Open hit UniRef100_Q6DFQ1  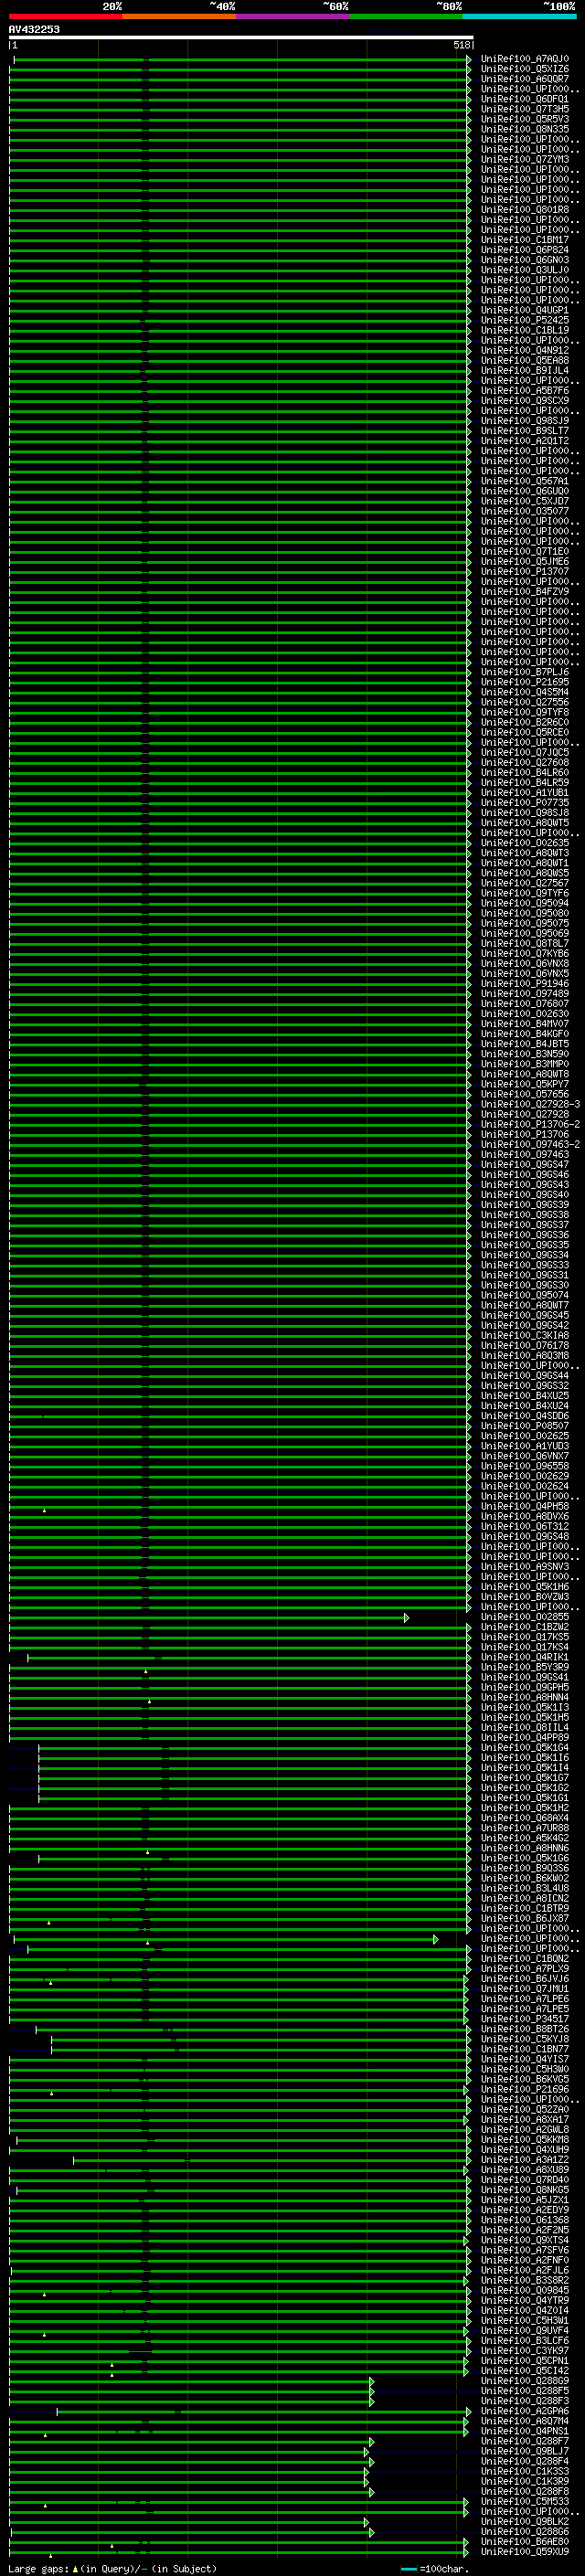coord(525,99)
